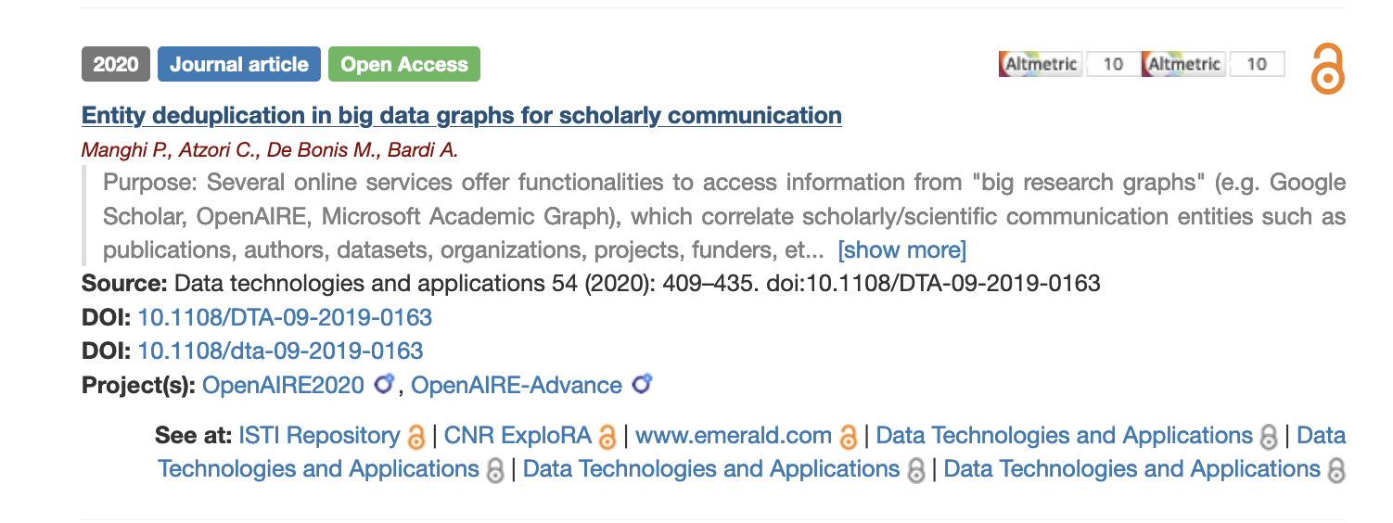Visit the ISTI Repository link
1393x523 pixels.
[x=319, y=436]
